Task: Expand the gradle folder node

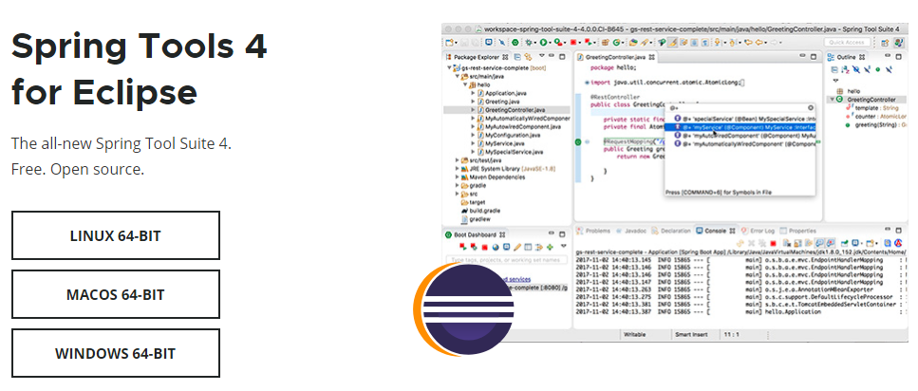Action: tap(458, 185)
